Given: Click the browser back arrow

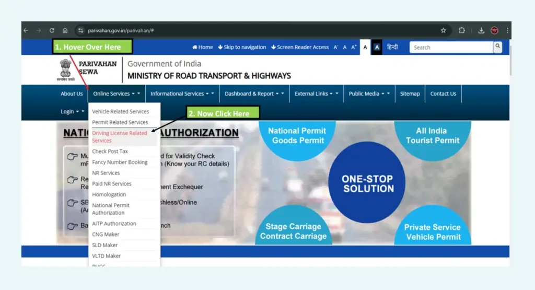Looking at the screenshot, I should 26,30.
